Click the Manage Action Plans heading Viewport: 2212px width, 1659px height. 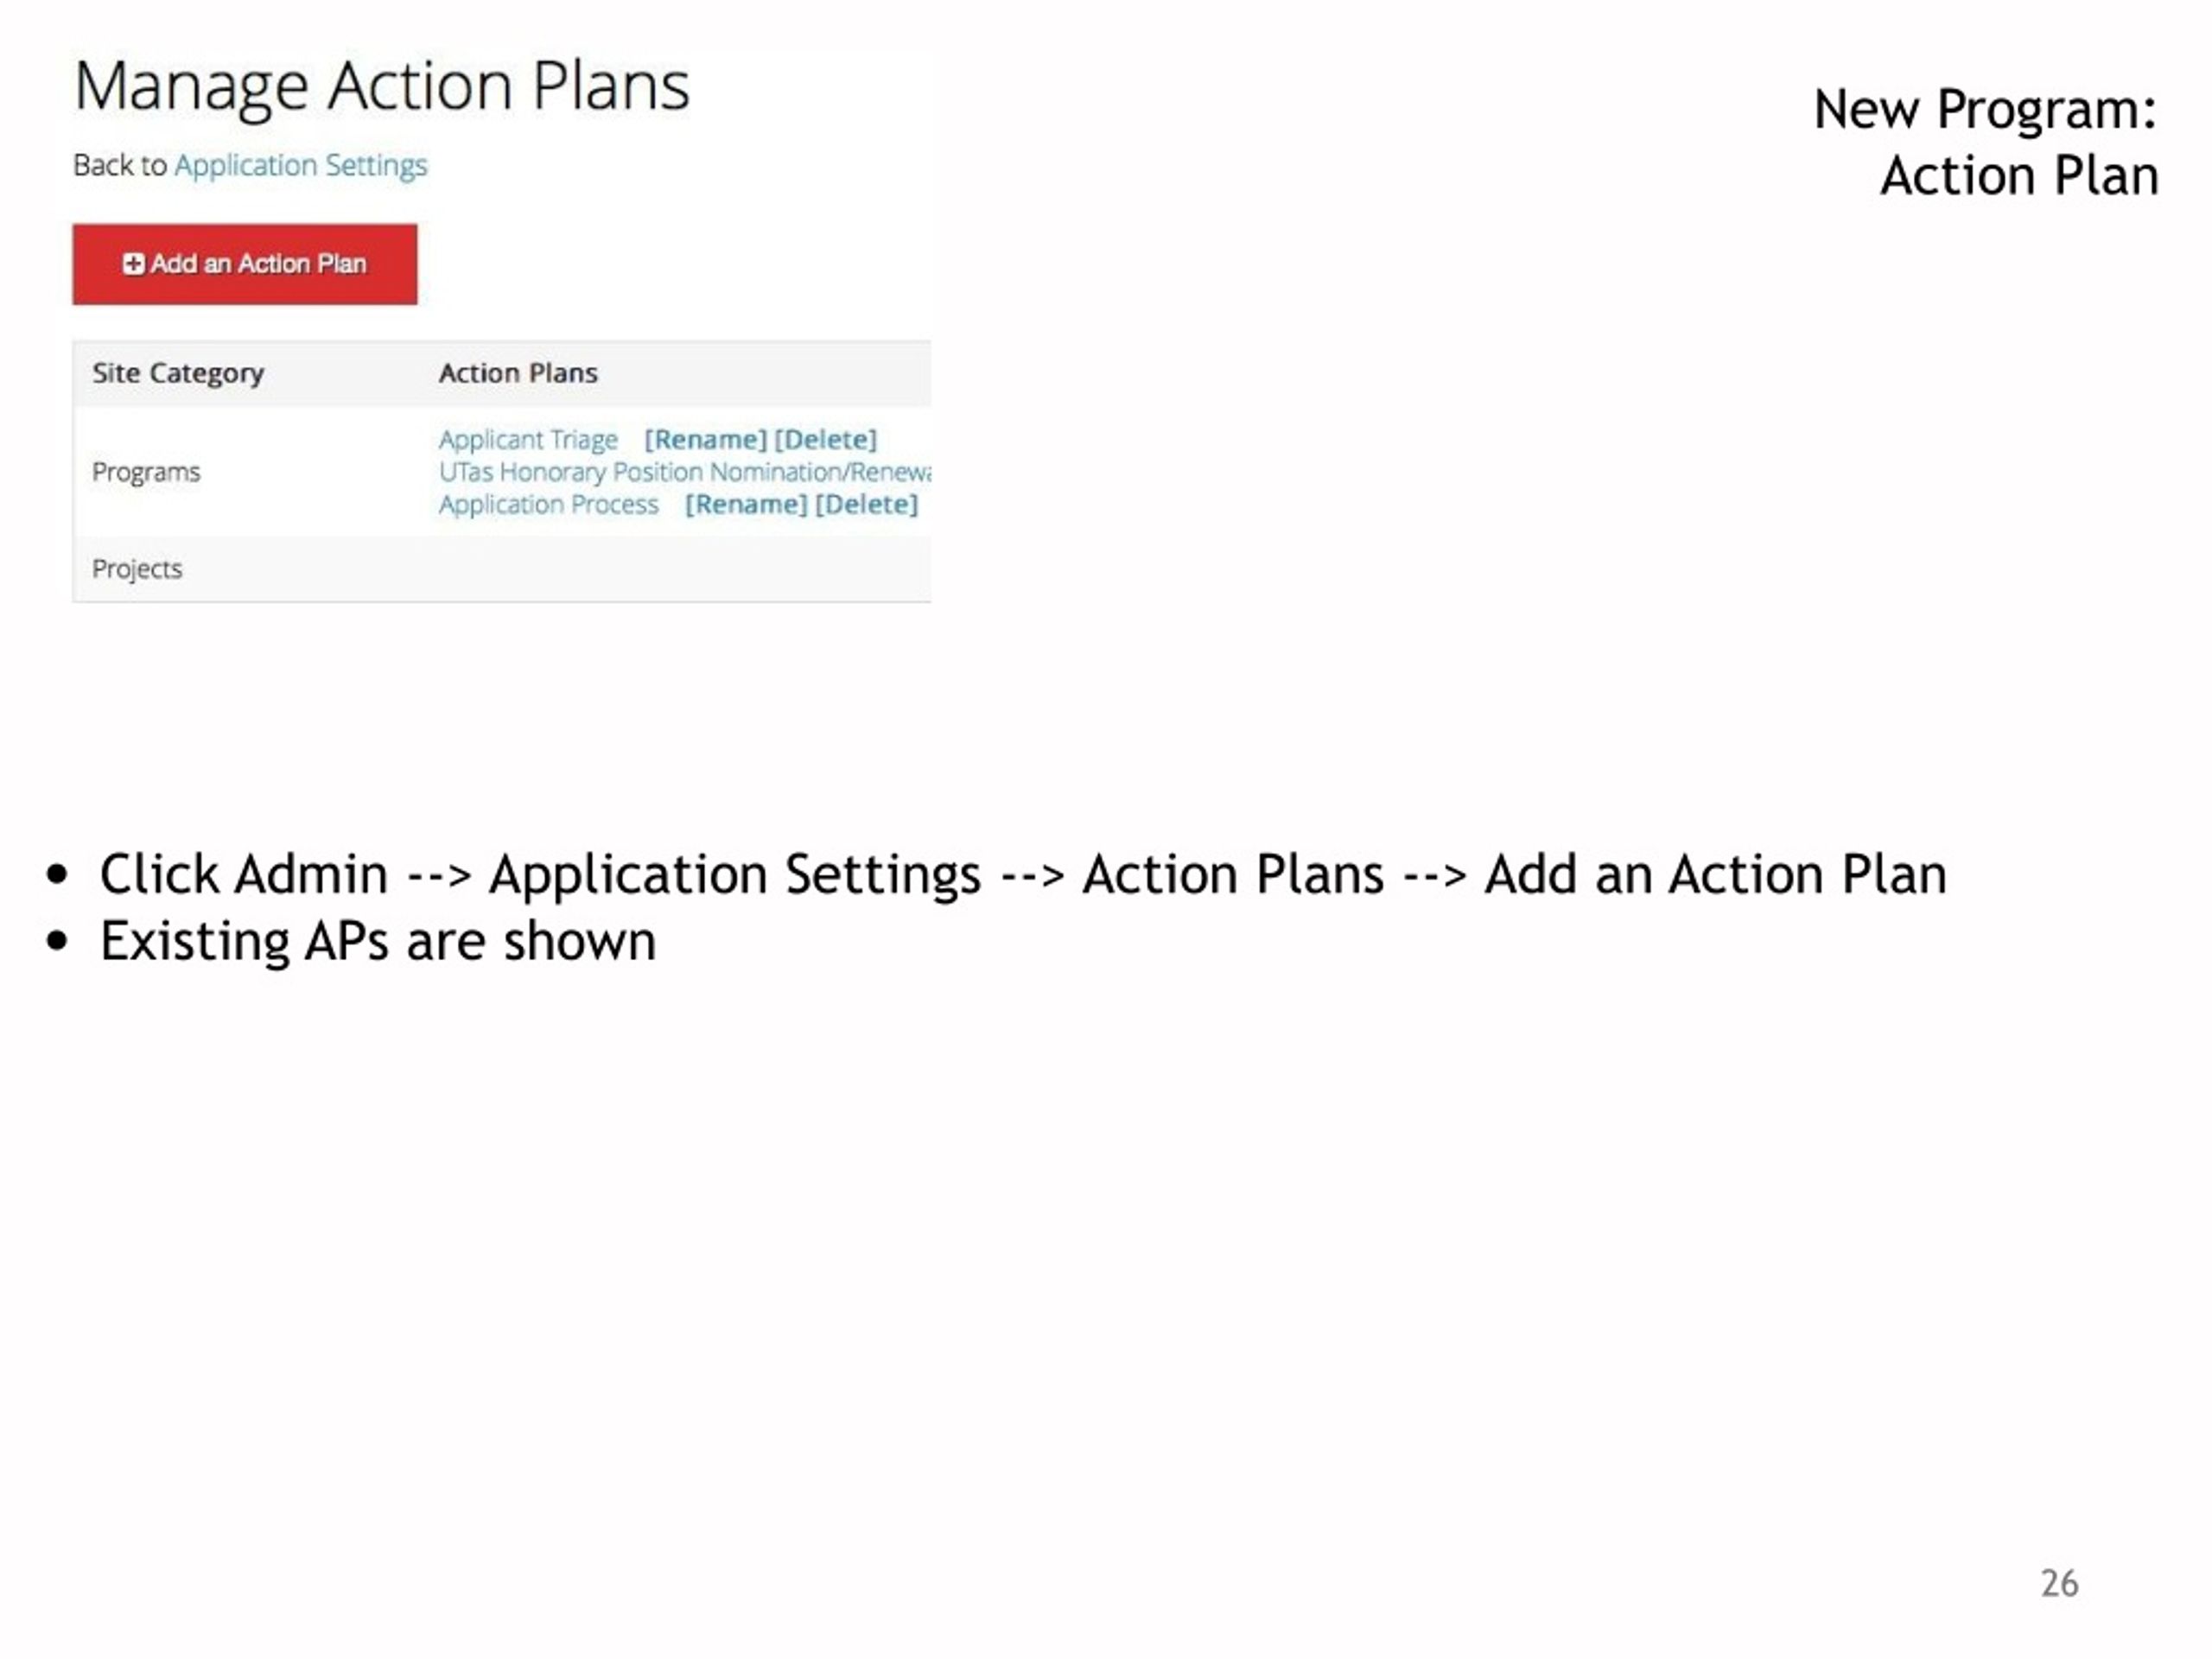(x=382, y=87)
